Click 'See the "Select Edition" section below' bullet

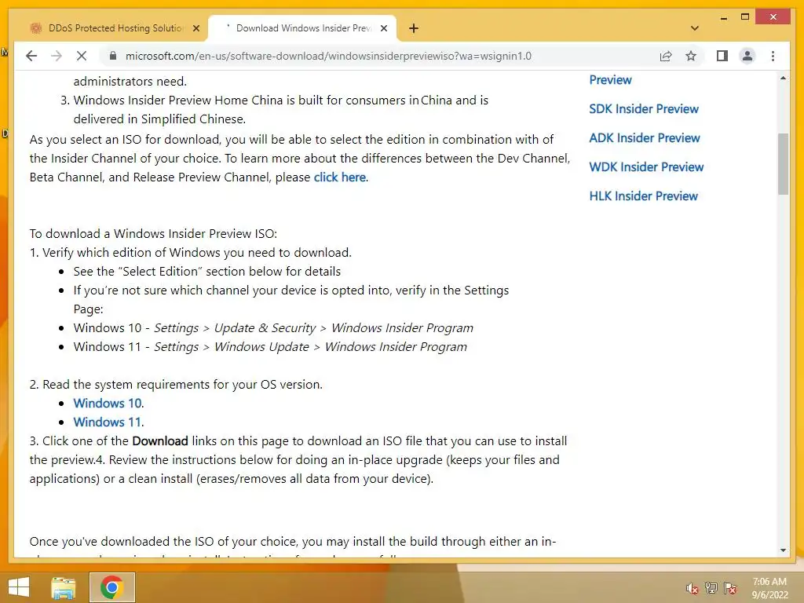207,272
